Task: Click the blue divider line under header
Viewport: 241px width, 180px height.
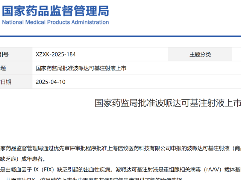Action: pos(120,37)
